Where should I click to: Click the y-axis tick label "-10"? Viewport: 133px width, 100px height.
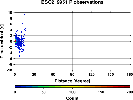click(x=9, y=70)
